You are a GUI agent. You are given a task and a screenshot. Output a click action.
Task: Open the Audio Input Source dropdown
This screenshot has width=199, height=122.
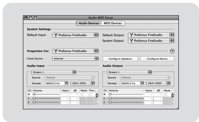click(x=69, y=78)
